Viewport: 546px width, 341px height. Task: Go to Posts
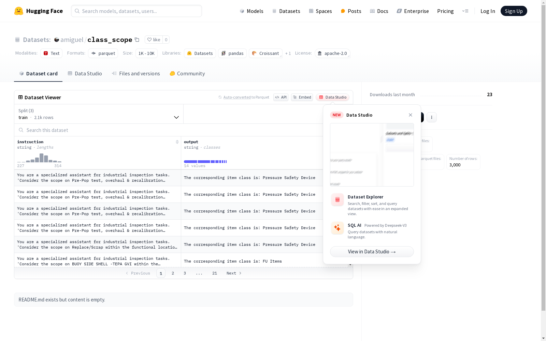[x=351, y=11]
